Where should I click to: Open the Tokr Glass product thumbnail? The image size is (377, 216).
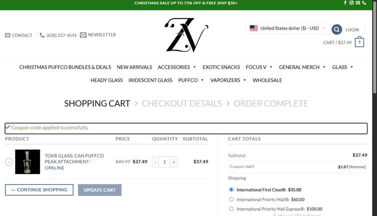tap(28, 162)
